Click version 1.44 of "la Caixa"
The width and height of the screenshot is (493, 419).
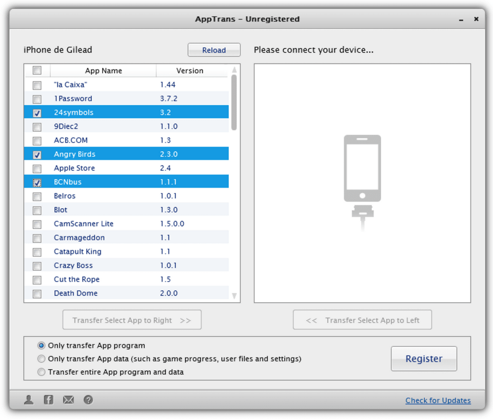click(x=168, y=85)
